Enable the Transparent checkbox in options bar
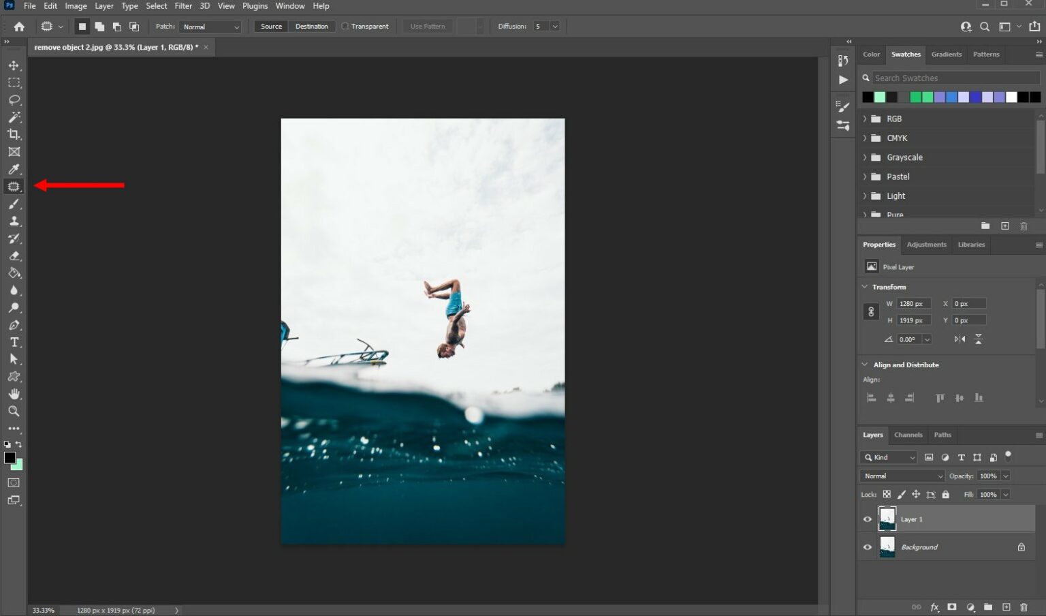Image resolution: width=1046 pixels, height=616 pixels. pos(346,26)
